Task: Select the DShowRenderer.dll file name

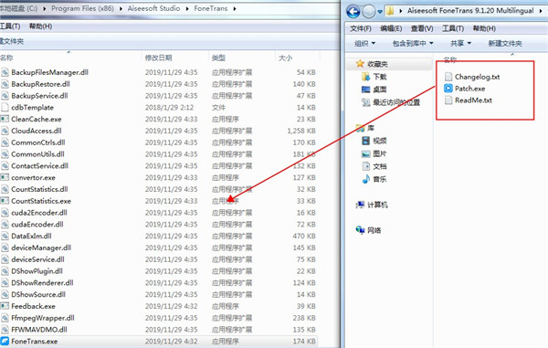Action: (42, 282)
